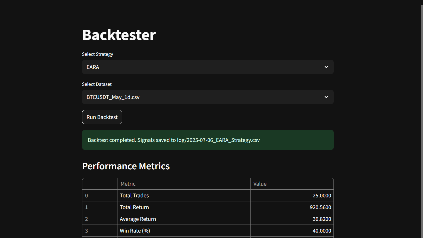Click the Select Dataset label

[97, 84]
